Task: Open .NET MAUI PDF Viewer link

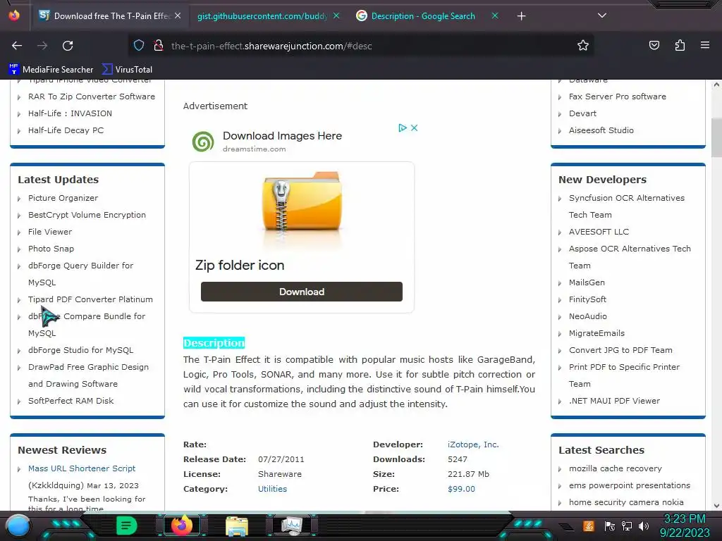Action: coord(614,401)
